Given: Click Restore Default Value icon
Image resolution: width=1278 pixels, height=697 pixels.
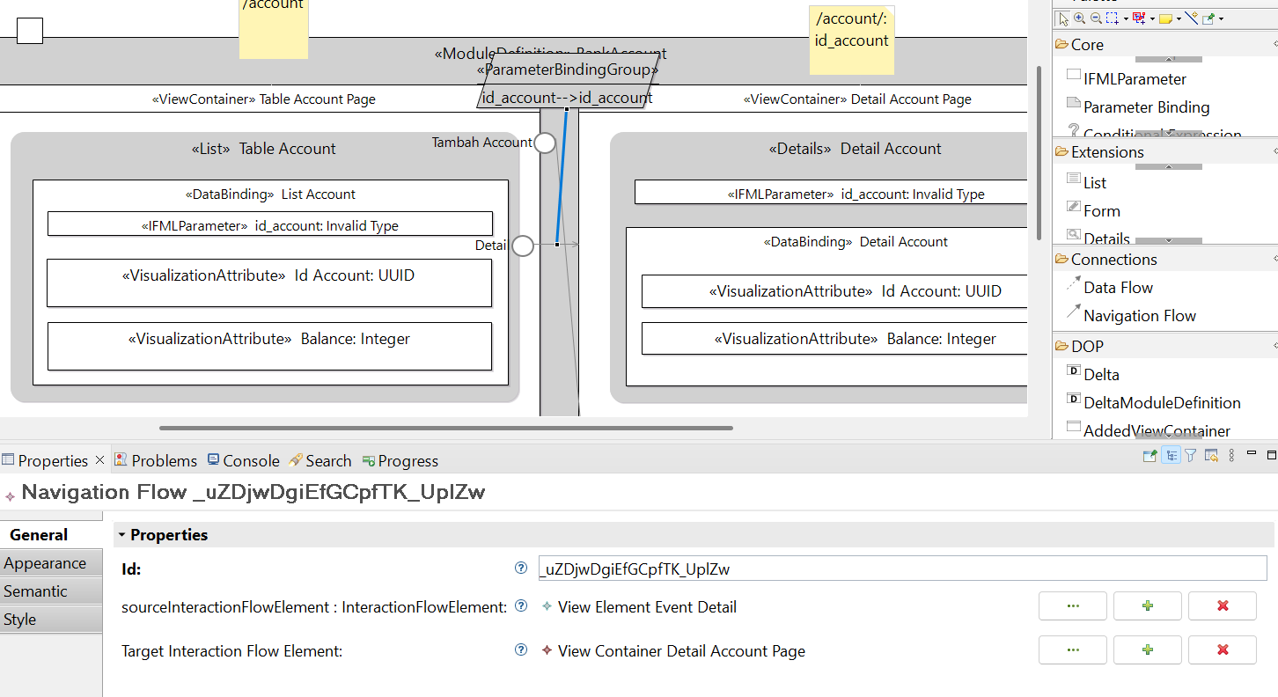Looking at the screenshot, I should click(x=1211, y=455).
